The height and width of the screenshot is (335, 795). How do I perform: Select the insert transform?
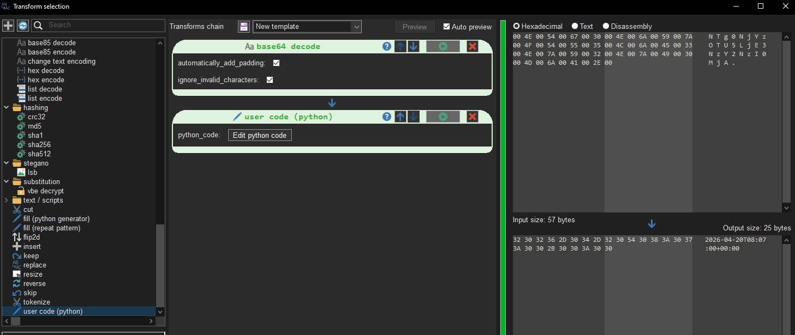[x=32, y=247]
